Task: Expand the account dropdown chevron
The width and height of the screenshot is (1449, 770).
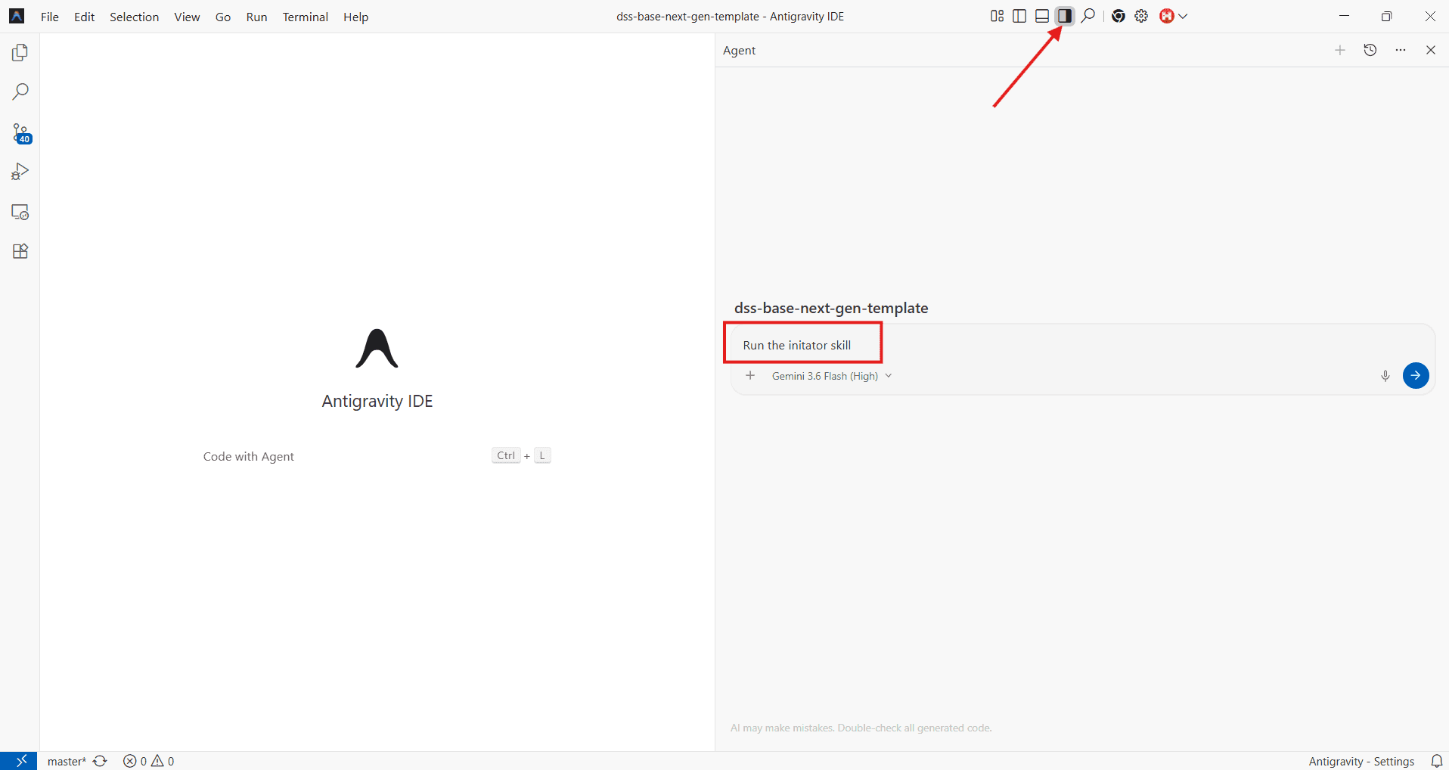Action: click(1184, 16)
